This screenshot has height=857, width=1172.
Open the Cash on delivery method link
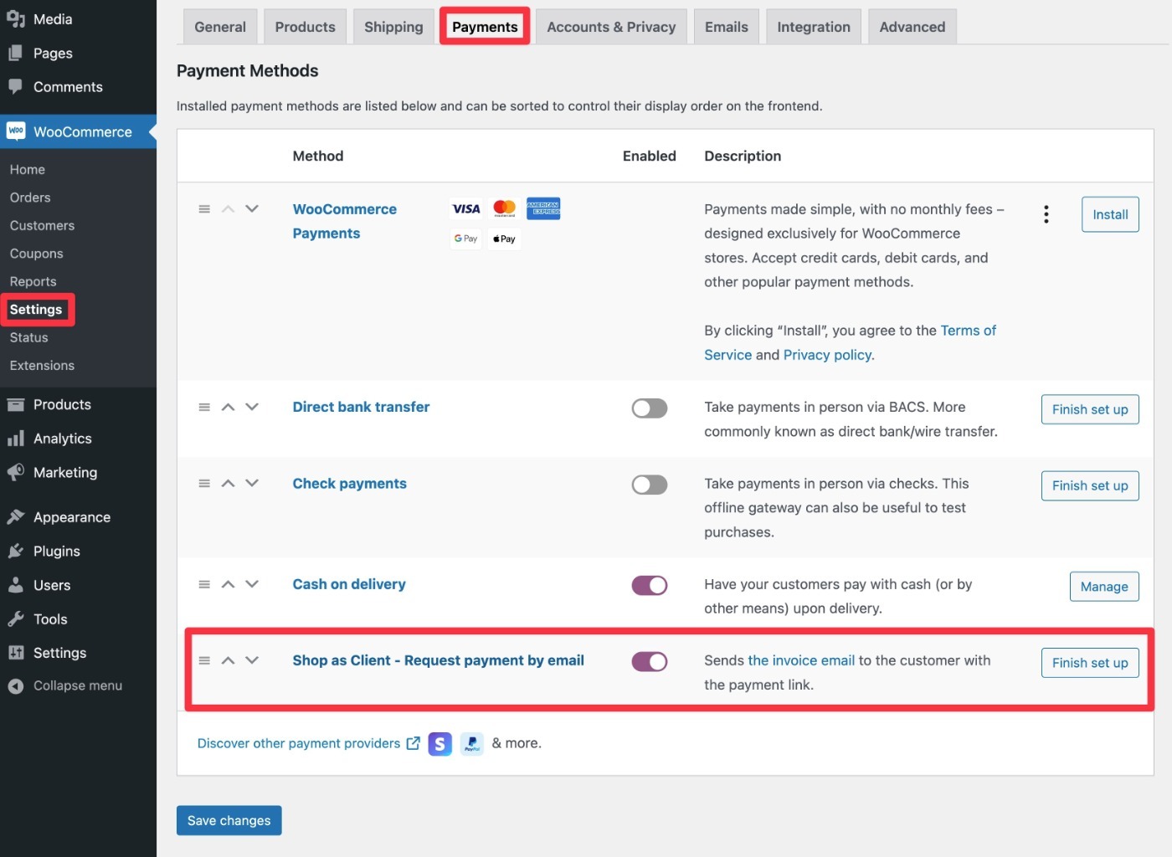coord(349,584)
